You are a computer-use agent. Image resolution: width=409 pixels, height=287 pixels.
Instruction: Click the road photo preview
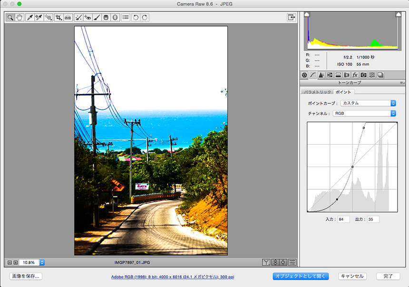tap(151, 140)
